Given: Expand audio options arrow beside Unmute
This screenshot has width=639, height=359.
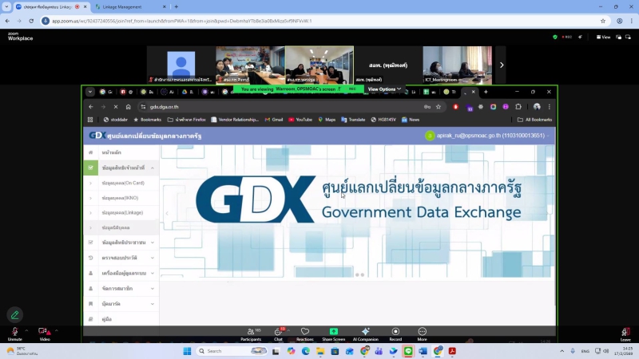Looking at the screenshot, I should 26,330.
